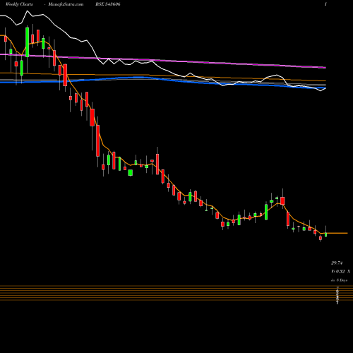
Task: Click the 29.74 price value
Action: 337,263
